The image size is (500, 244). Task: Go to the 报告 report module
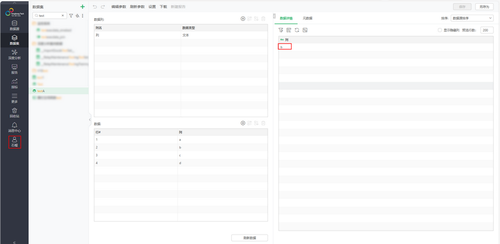pos(15,69)
